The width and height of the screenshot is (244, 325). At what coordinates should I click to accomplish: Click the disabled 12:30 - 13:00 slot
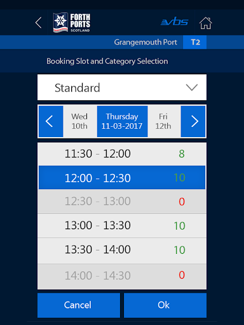122,201
